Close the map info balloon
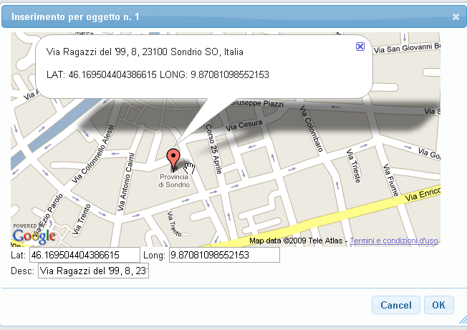 point(360,47)
